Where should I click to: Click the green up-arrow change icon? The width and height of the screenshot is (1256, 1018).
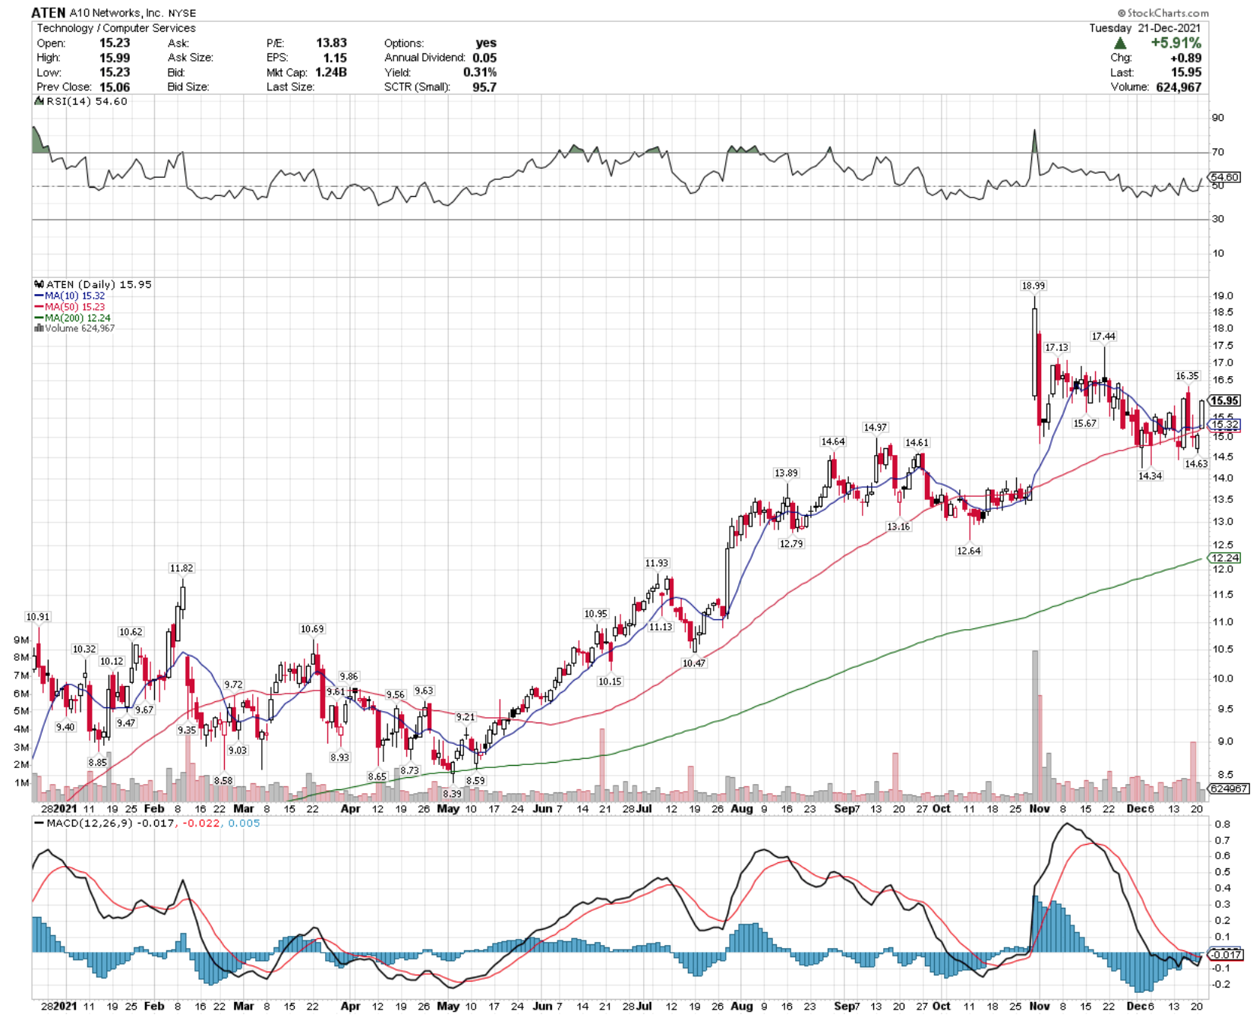pos(1120,43)
